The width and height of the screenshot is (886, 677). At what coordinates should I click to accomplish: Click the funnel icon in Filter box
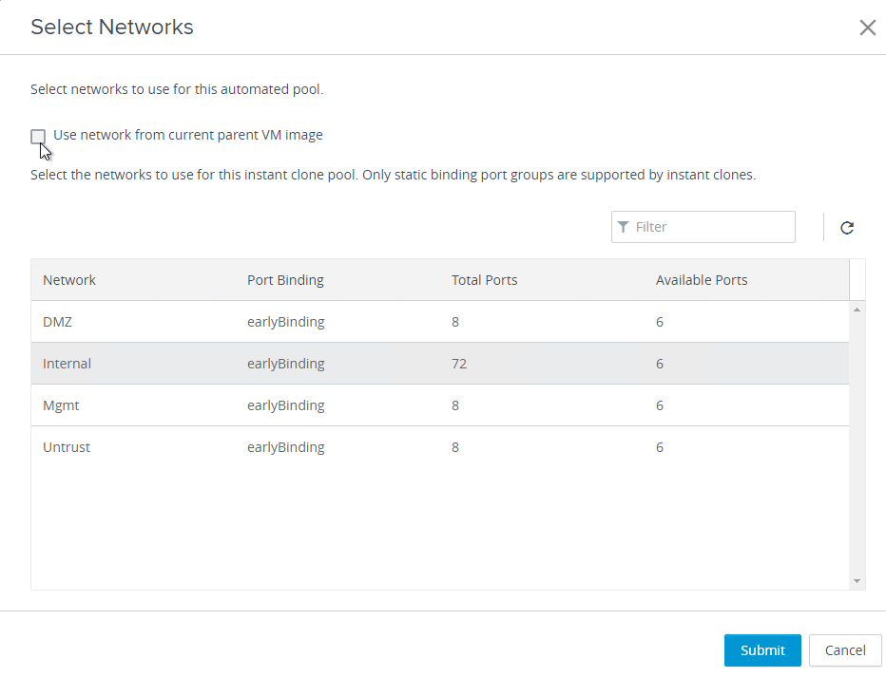[x=623, y=227]
